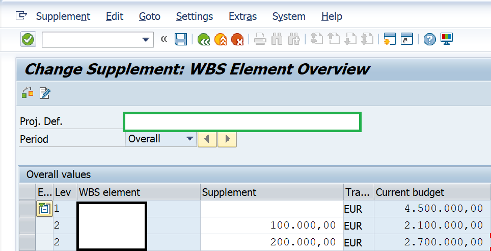This screenshot has width=491, height=251.
Task: Click the menu bar window control icon
Action: tap(21, 15)
